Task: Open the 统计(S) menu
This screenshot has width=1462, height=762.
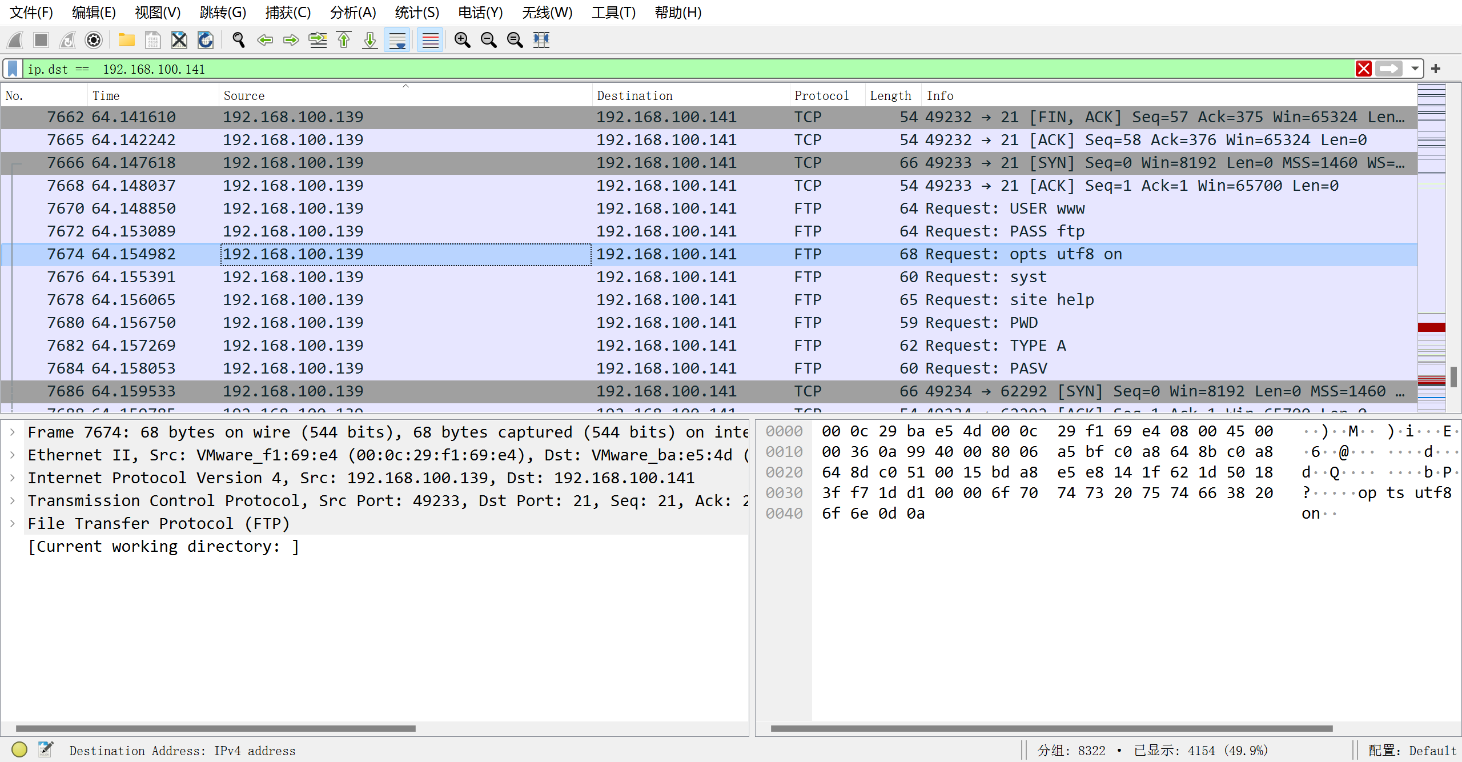Action: [x=416, y=13]
